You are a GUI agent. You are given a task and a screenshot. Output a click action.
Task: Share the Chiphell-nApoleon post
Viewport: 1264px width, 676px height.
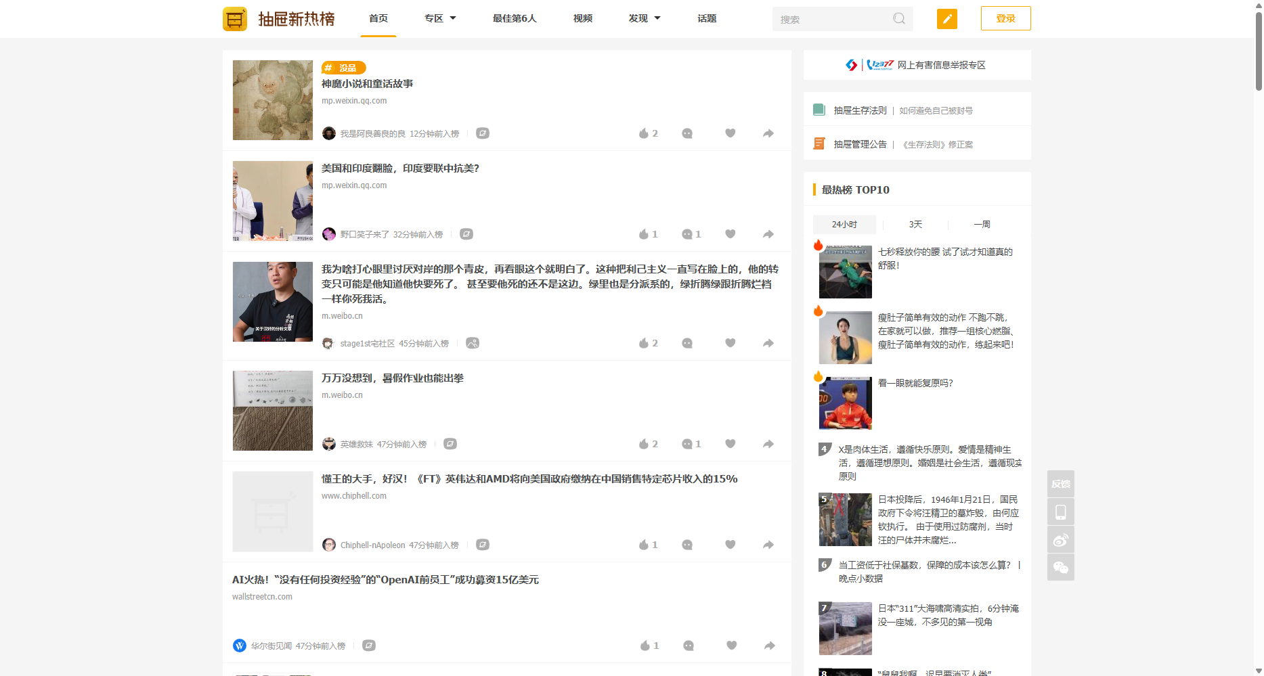click(768, 545)
